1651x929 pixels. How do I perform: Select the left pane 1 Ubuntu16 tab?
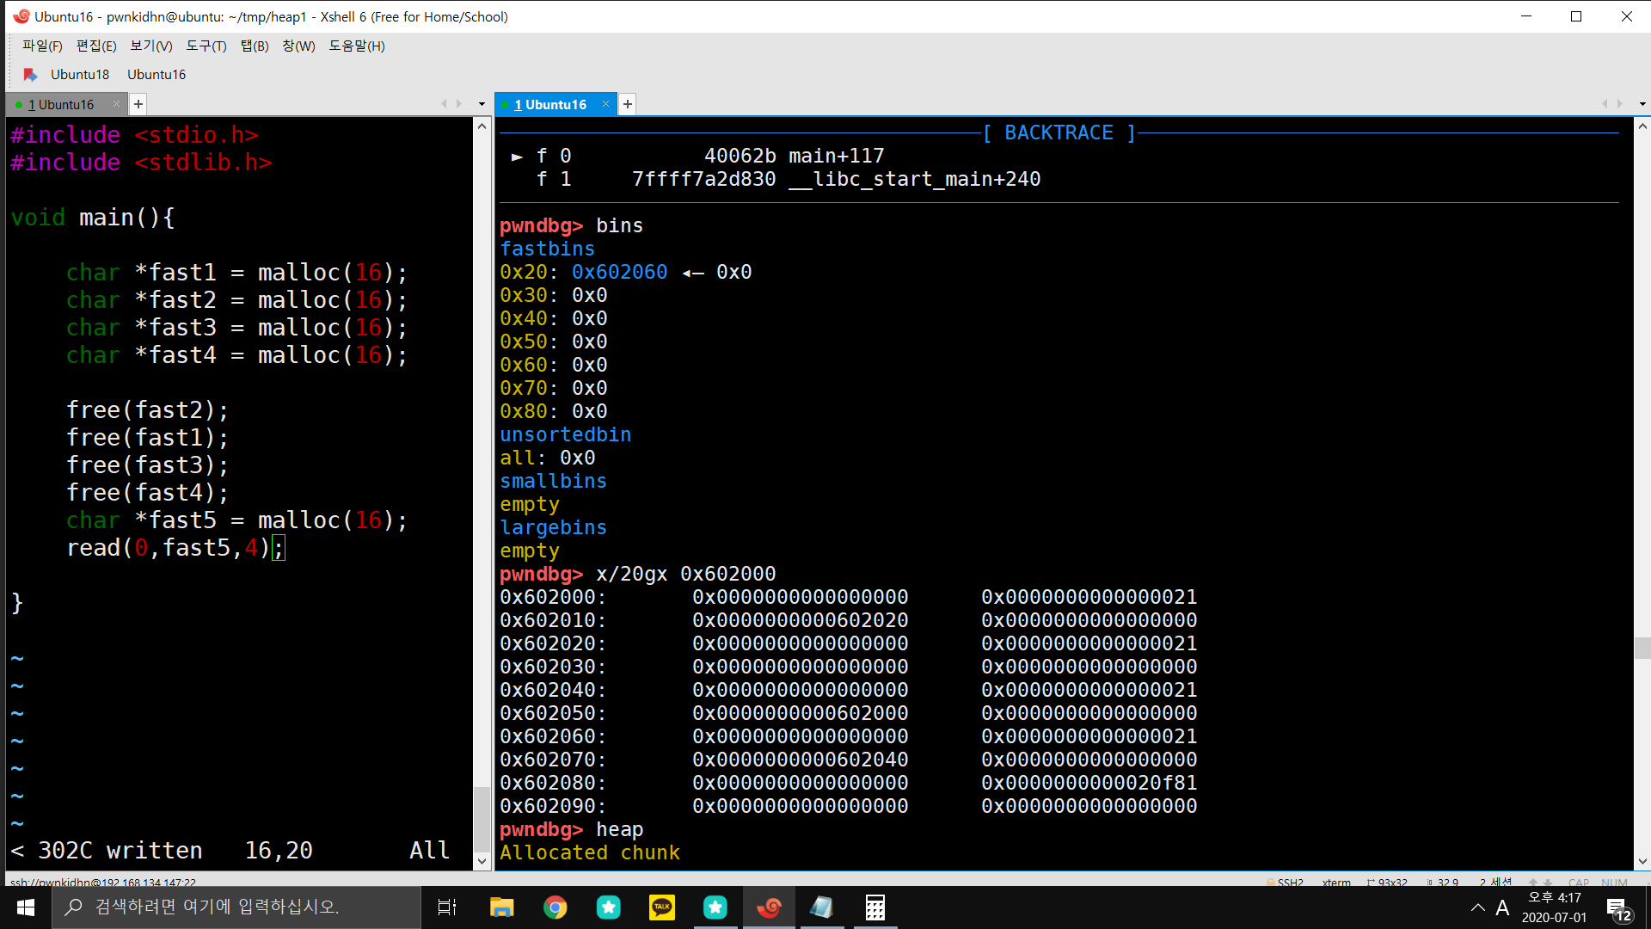tap(60, 104)
